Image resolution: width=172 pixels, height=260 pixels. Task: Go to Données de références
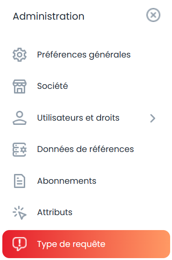[85, 149]
